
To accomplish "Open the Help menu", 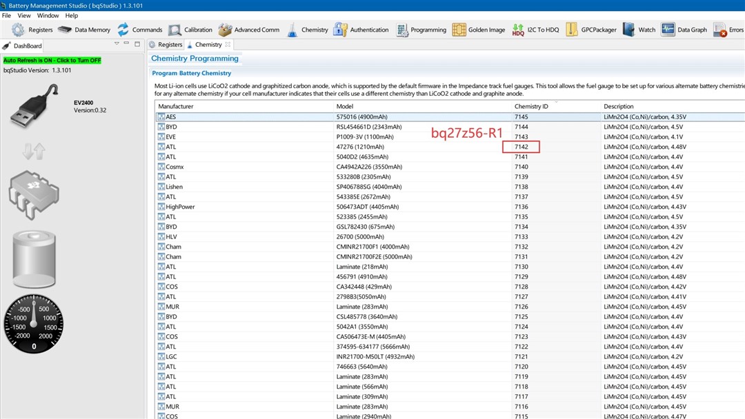I will coord(72,15).
